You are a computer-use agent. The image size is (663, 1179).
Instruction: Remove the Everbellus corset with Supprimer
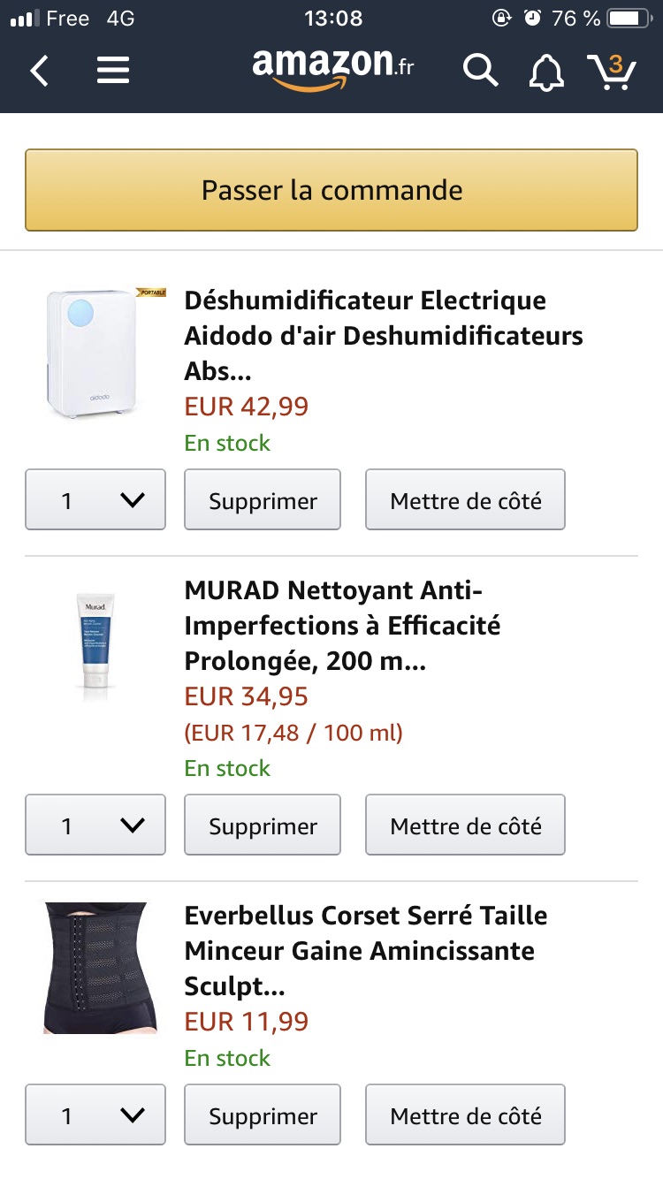263,1114
